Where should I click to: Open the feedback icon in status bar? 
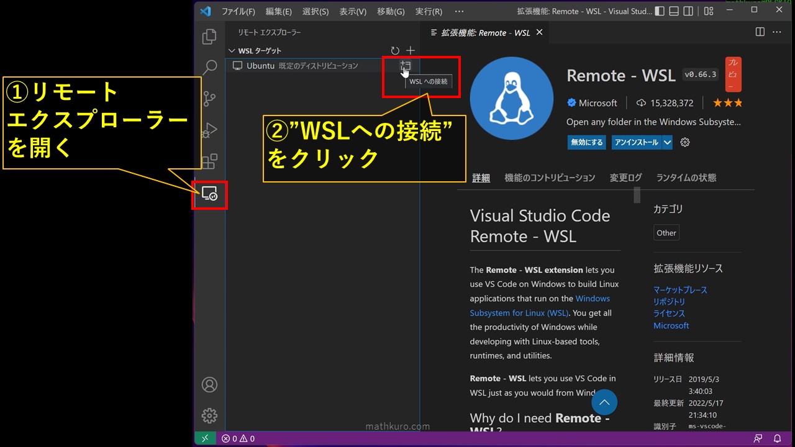point(758,438)
